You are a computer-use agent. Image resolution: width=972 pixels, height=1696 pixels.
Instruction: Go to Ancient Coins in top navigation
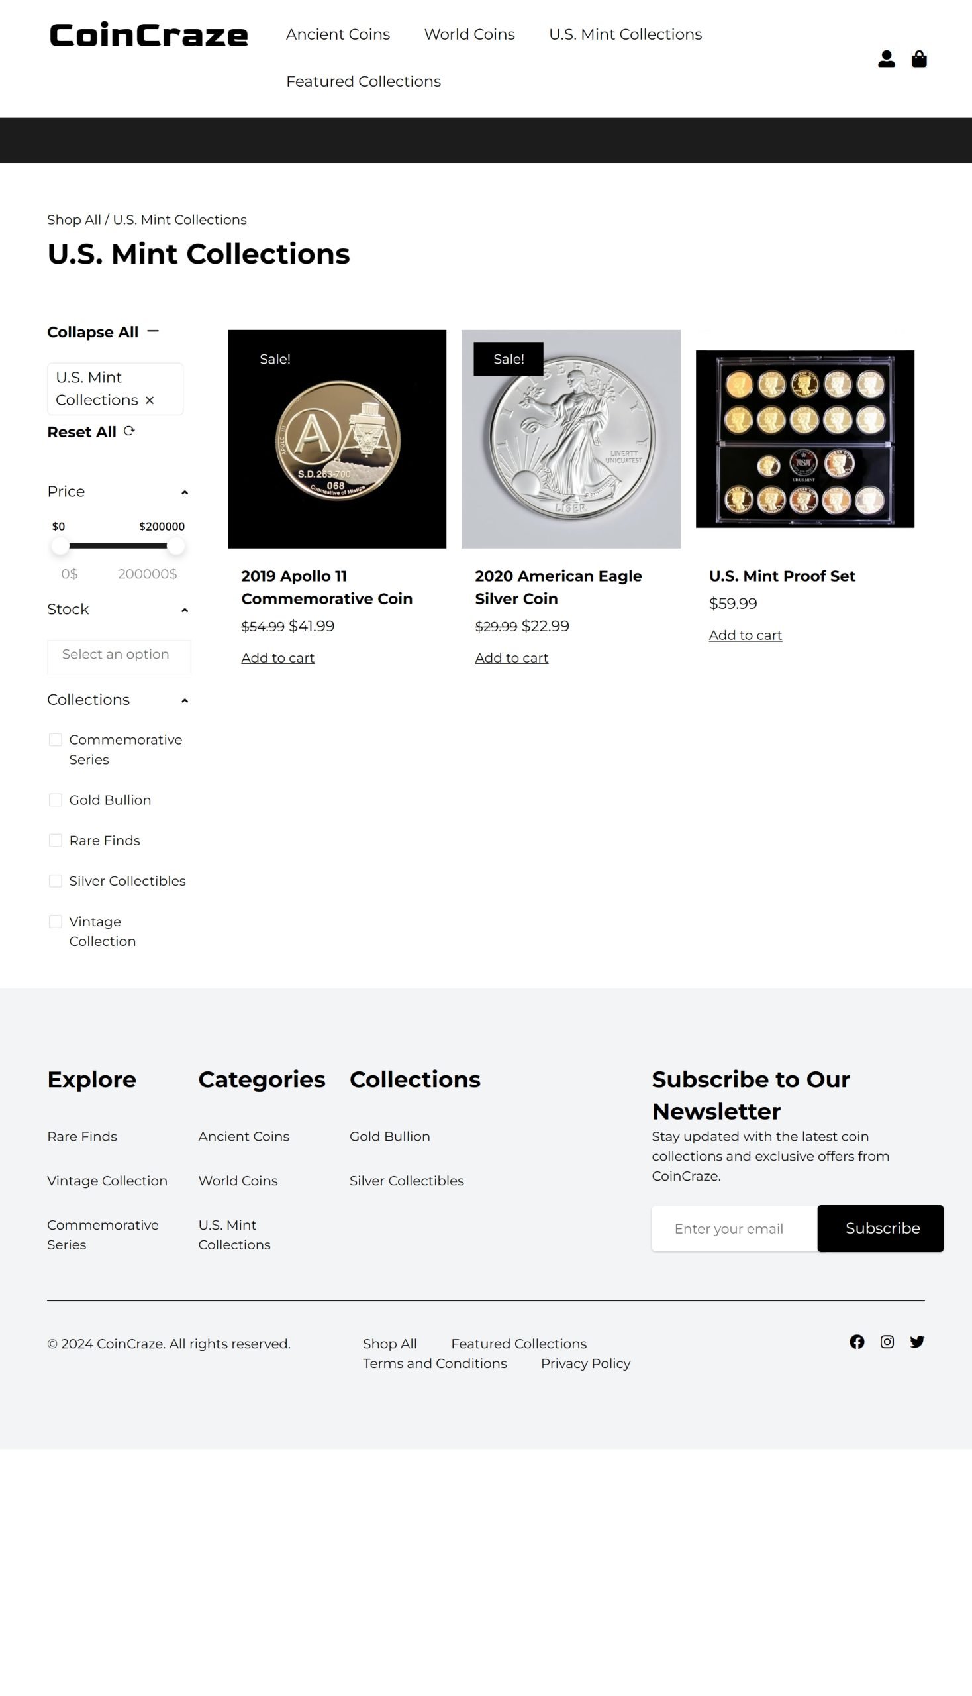click(338, 34)
